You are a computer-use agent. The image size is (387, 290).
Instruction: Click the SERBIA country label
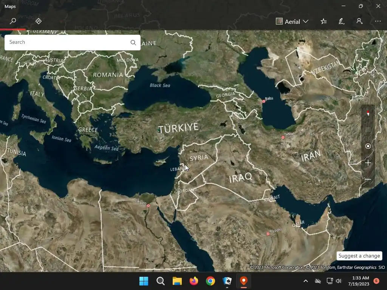pyautogui.click(x=83, y=88)
